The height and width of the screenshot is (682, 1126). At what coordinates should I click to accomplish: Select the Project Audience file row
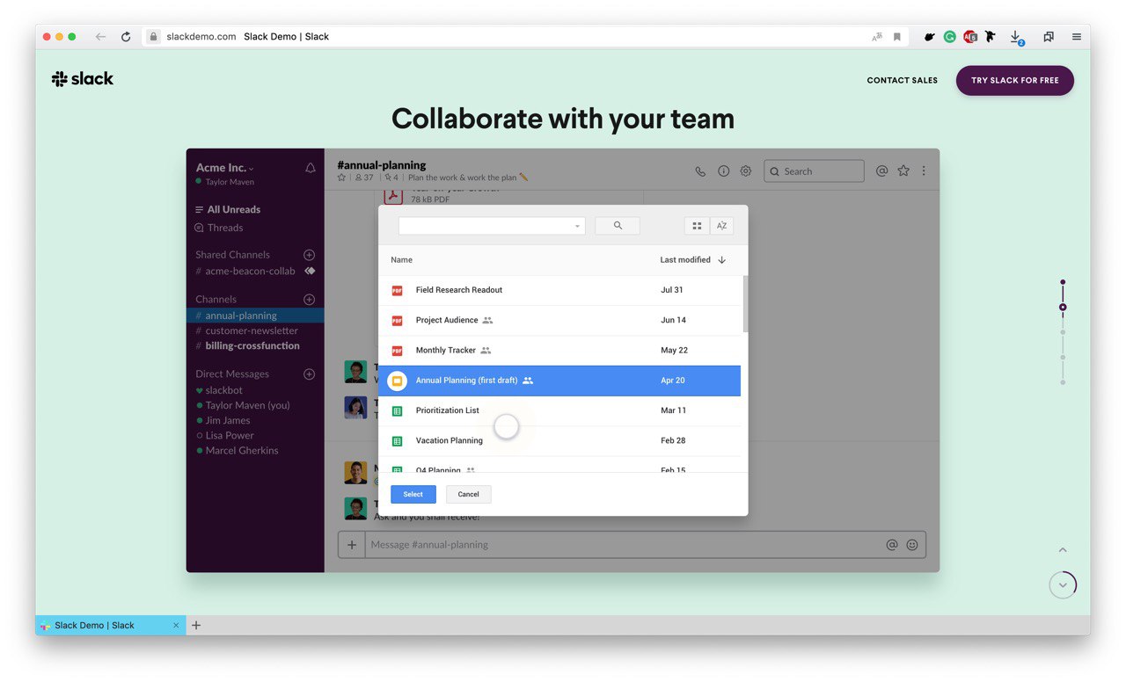[559, 320]
